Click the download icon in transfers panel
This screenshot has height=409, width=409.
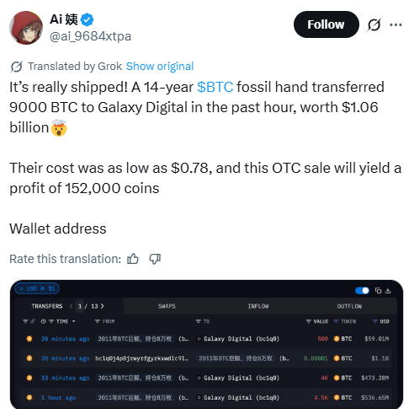point(388,291)
